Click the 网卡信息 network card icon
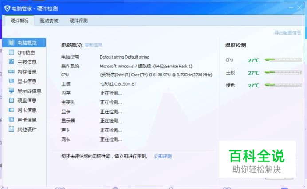The height and width of the screenshot is (189, 307). pyautogui.click(x=12, y=110)
